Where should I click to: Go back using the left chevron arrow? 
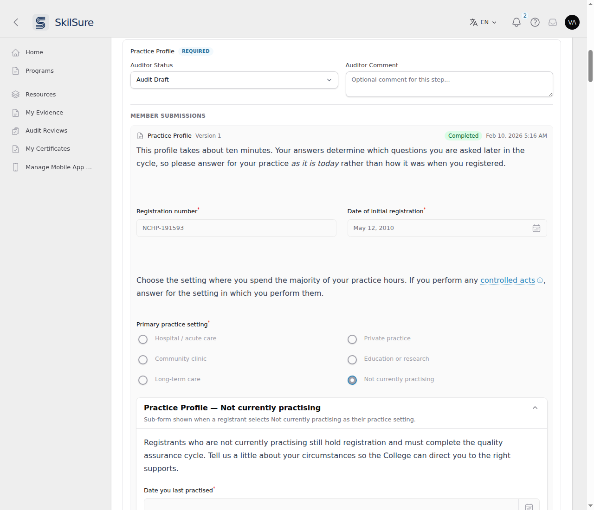[16, 22]
